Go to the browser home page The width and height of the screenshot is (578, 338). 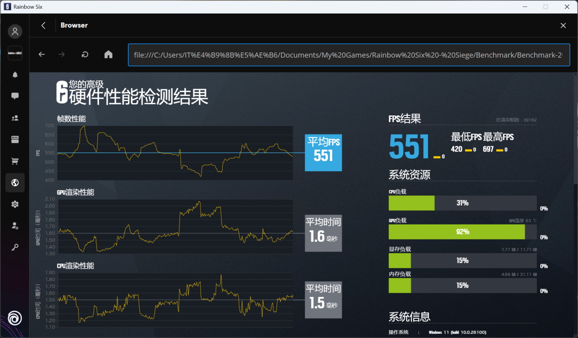(108, 55)
